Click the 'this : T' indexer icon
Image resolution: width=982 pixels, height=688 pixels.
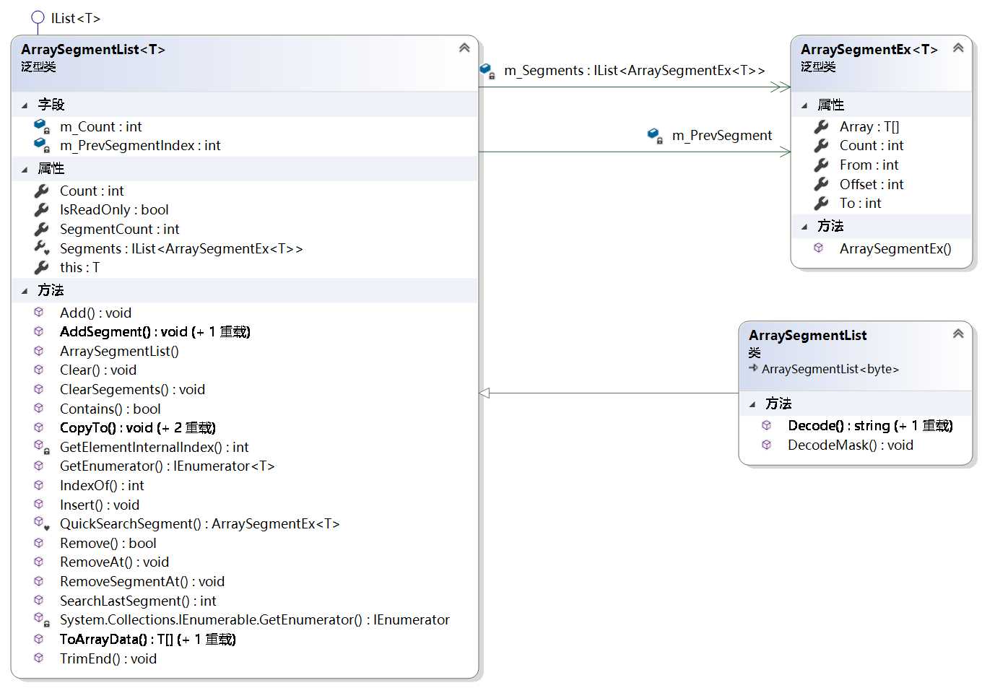41,267
